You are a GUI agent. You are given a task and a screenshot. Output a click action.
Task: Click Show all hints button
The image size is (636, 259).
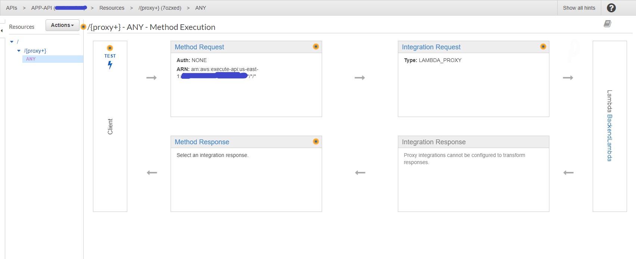tap(579, 8)
